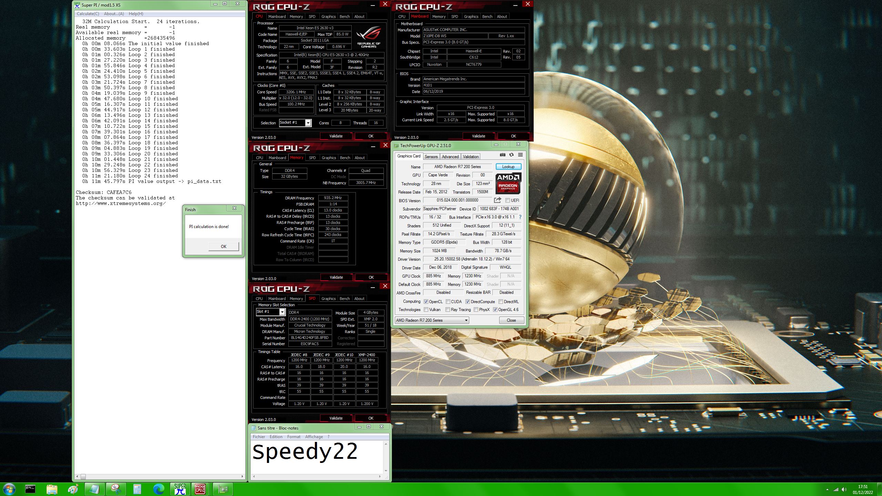The width and height of the screenshot is (882, 496).
Task: Click the Republic of Gamers logo
Action: (369, 37)
